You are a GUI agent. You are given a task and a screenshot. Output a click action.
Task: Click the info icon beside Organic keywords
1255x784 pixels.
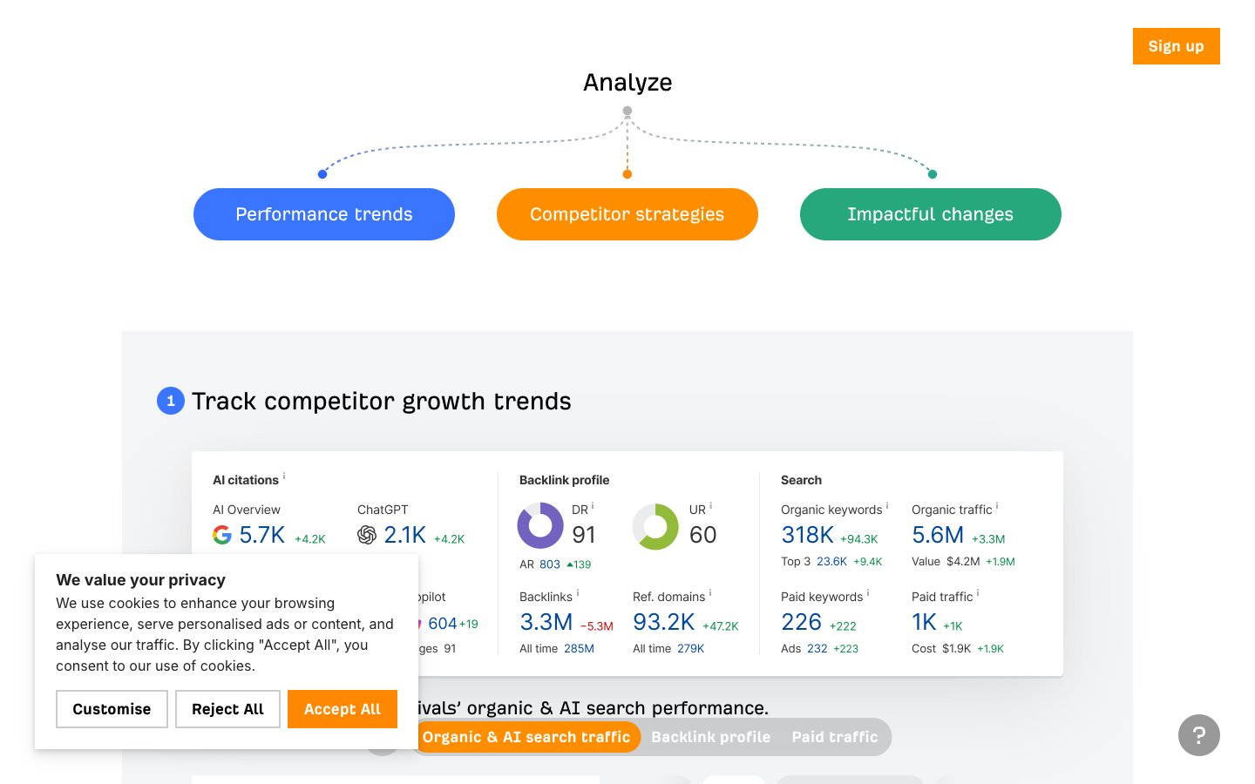[x=887, y=506]
